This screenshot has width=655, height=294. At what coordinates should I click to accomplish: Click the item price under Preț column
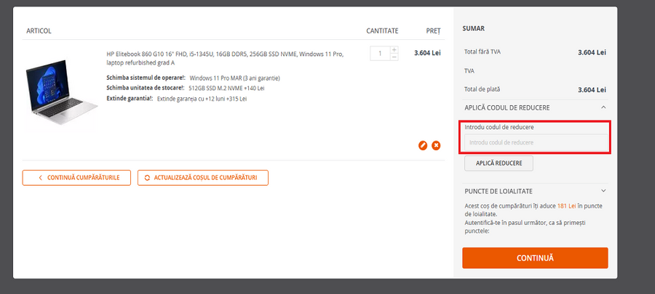click(x=427, y=53)
